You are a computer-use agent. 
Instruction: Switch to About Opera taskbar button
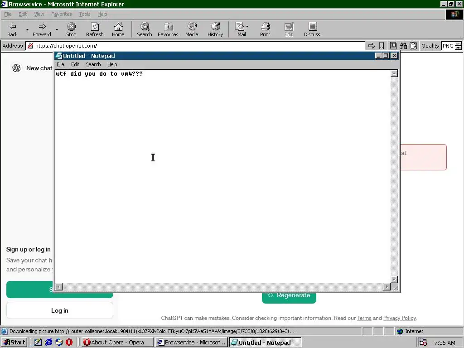(x=117, y=343)
